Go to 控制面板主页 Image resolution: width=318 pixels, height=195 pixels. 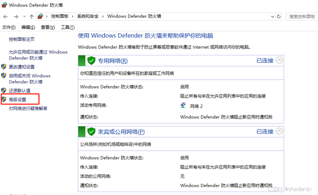[x=22, y=39]
